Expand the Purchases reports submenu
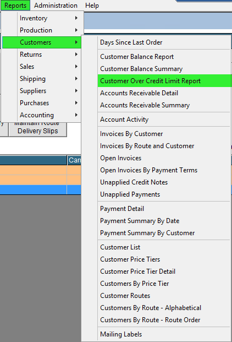The width and height of the screenshot is (232, 342). pos(41,103)
